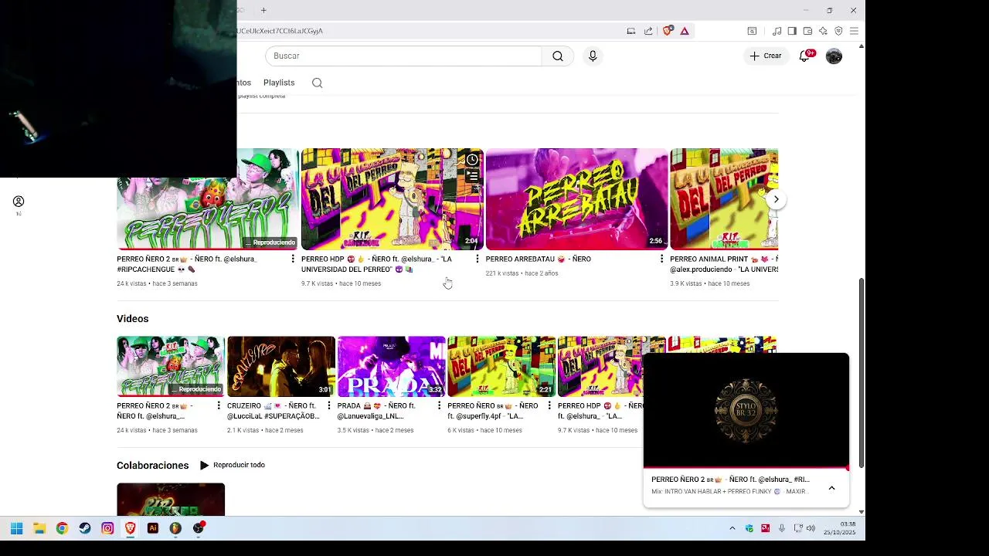Open Brave VPN shield icon
This screenshot has height=556, width=989.
[838, 31]
